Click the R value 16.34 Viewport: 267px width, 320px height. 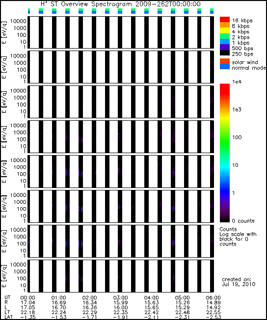pos(89,303)
